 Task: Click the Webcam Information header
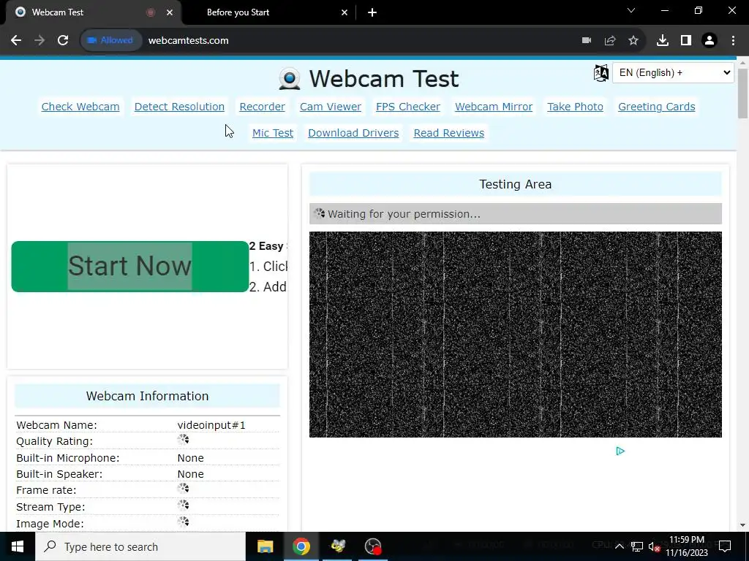click(x=147, y=396)
